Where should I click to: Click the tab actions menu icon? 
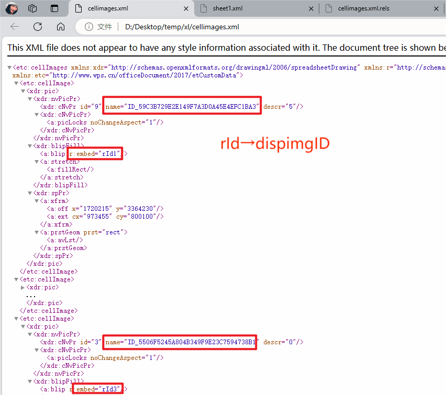(x=54, y=8)
